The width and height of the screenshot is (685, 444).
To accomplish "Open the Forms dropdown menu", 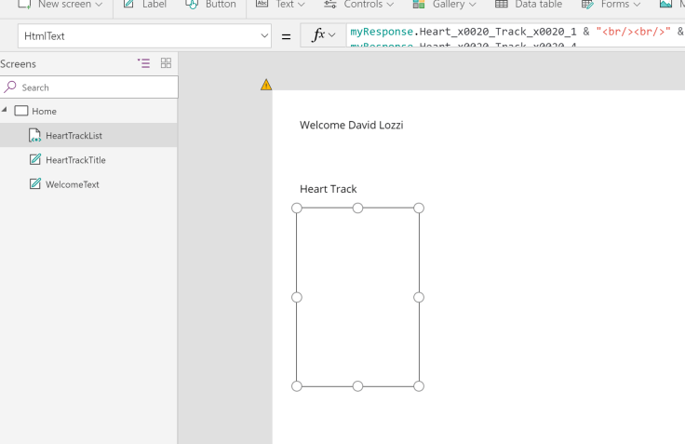I will [x=611, y=5].
